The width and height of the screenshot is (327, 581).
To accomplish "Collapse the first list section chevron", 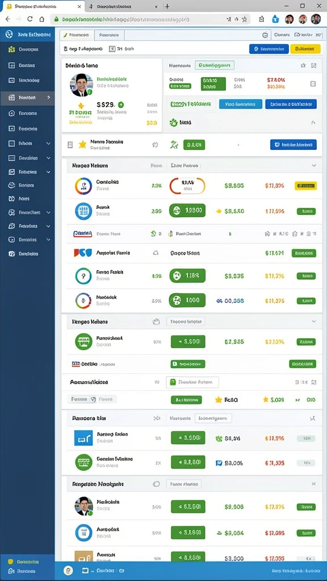I will point(313,166).
